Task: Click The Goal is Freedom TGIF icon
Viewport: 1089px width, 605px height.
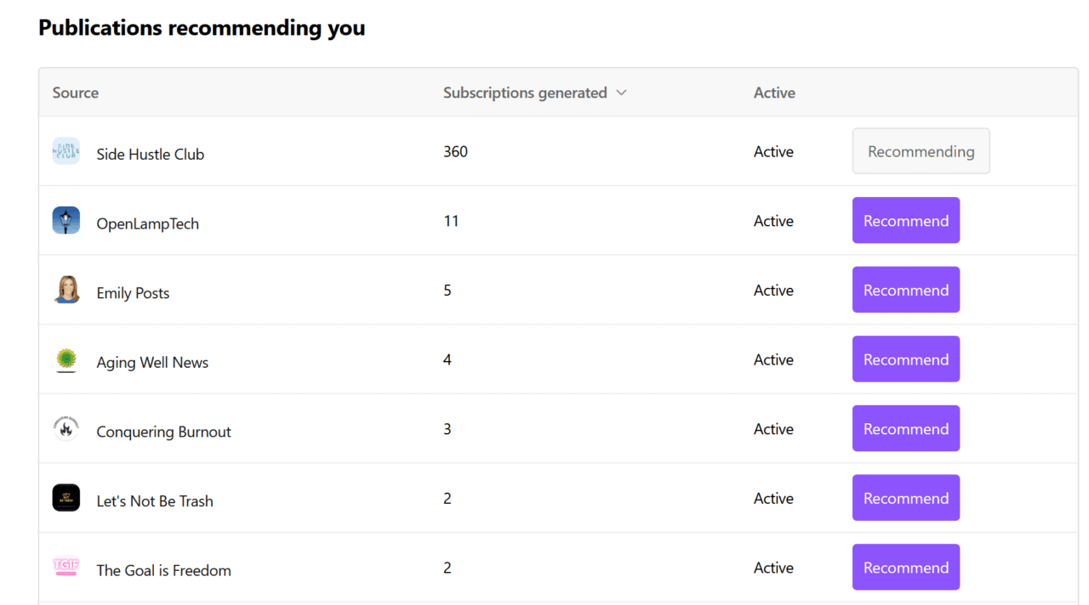Action: pos(66,568)
